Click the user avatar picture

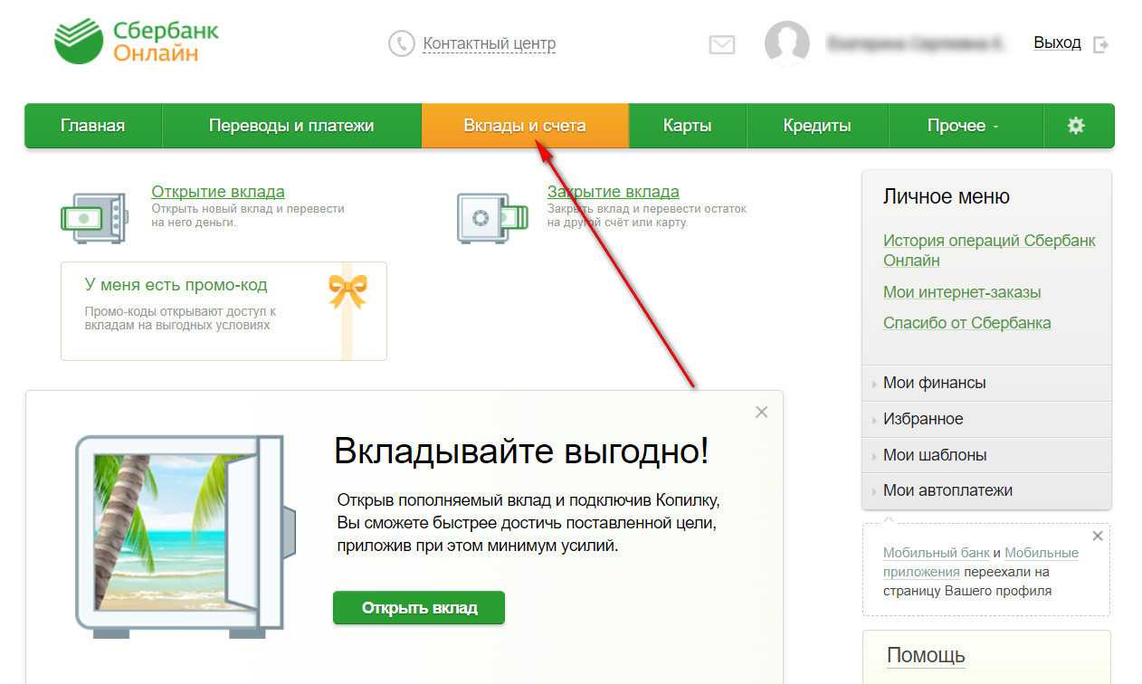pos(786,43)
